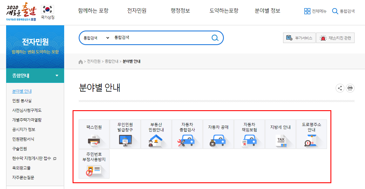
Task: Click the share icon button
Action: pyautogui.click(x=340, y=88)
